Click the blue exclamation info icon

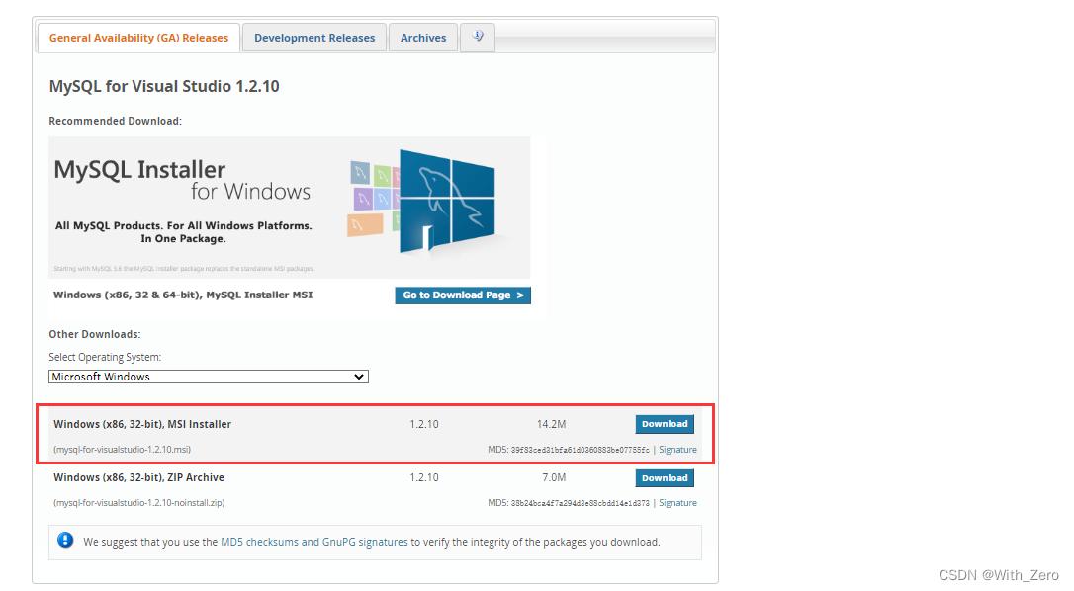click(x=65, y=541)
